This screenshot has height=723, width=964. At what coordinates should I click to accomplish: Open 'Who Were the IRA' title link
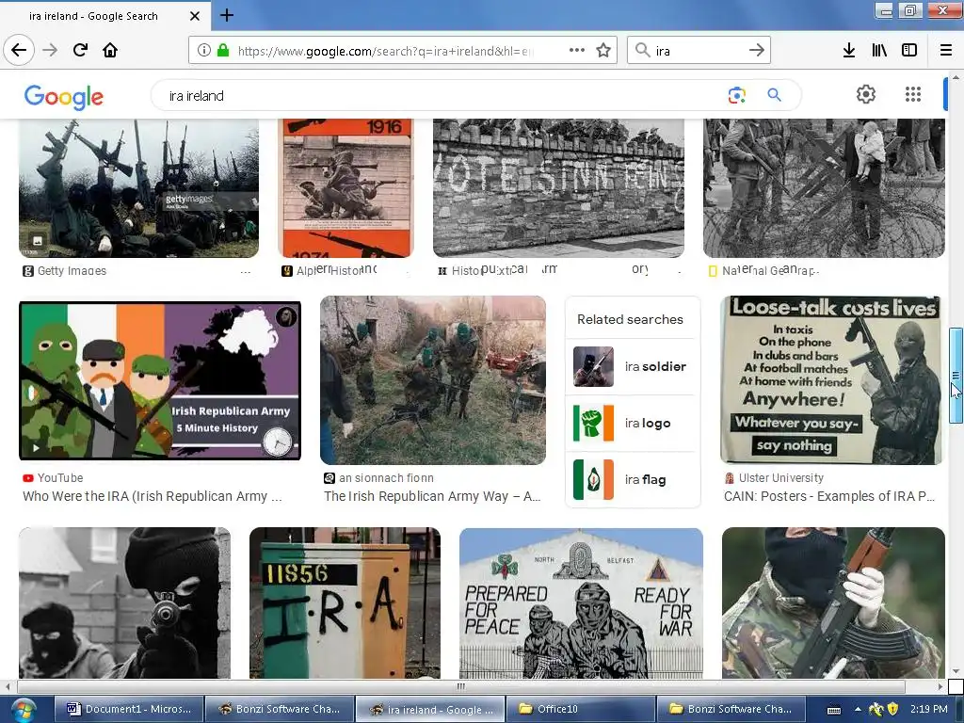pos(153,496)
